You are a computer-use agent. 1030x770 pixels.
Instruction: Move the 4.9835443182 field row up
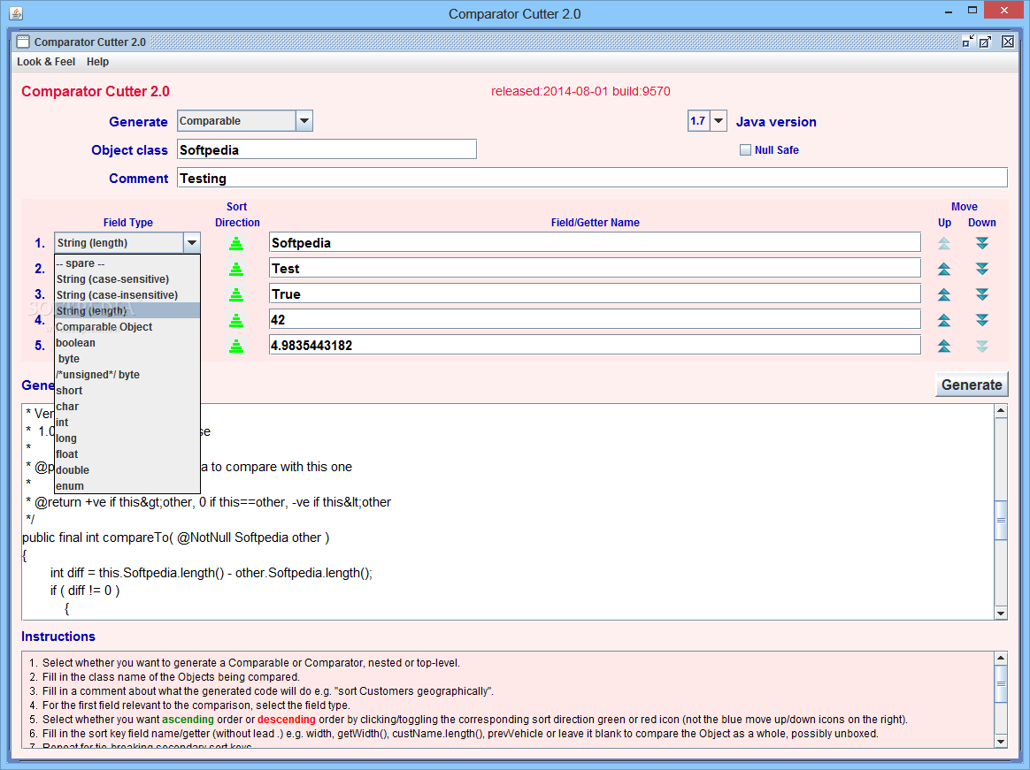[944, 346]
